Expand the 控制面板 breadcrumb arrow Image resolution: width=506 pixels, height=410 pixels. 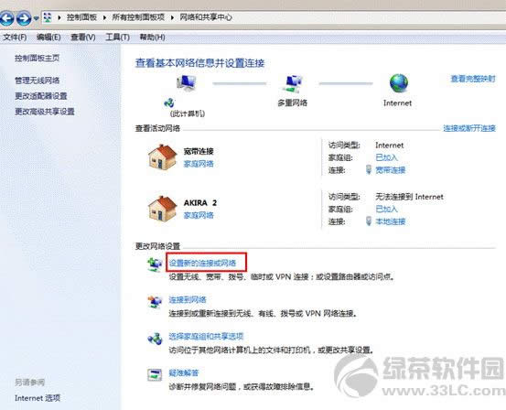104,17
